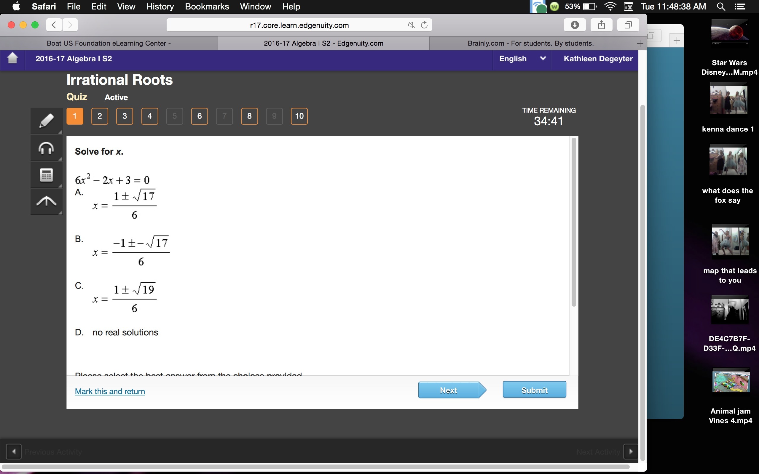Switch to the Brainly.com tab
Screen dimensions: 759x474
(530, 43)
